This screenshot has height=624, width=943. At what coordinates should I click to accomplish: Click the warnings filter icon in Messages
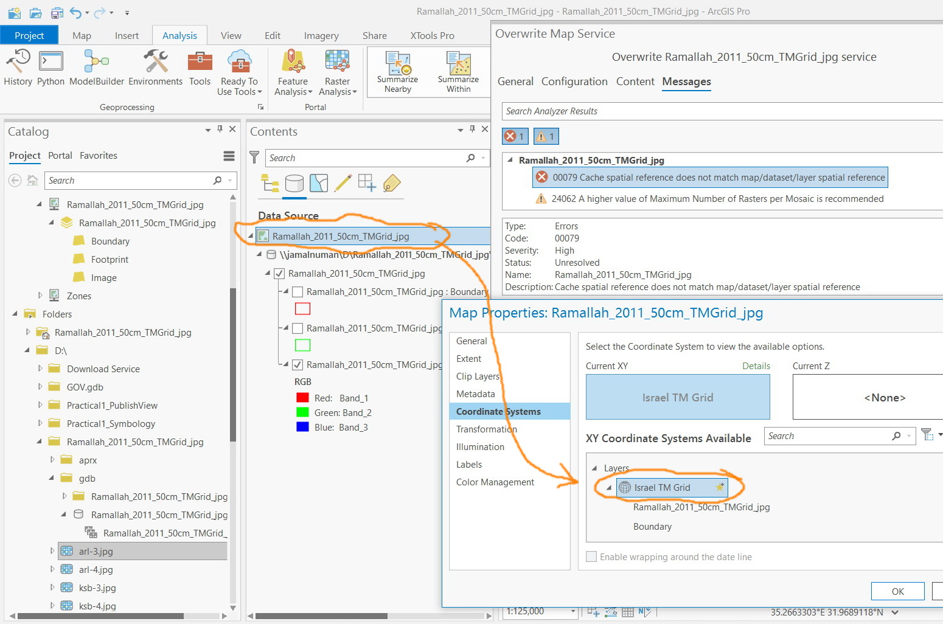[546, 136]
